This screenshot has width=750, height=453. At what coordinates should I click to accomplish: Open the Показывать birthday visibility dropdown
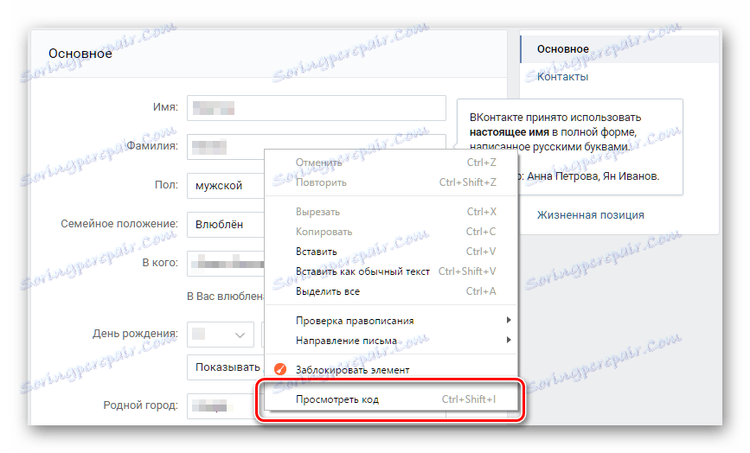click(x=226, y=367)
